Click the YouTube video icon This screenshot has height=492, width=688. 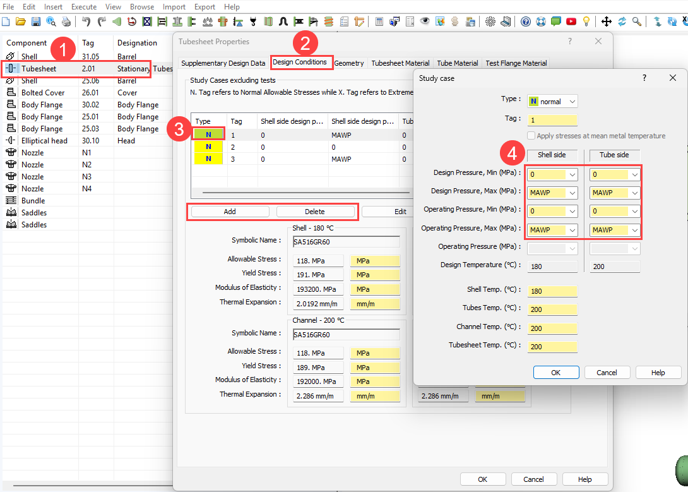(x=571, y=21)
